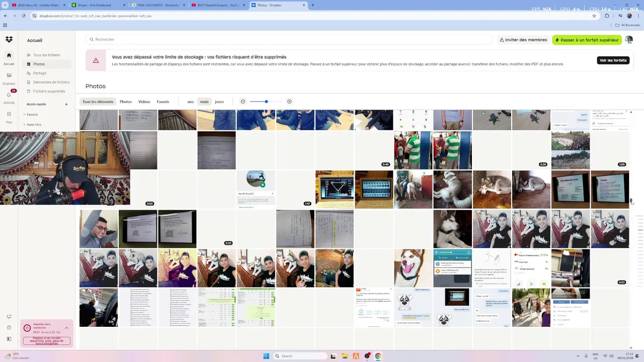Screen dimensions: 644x362
Task: Open the screen capture icon in rail
Action: [9, 317]
